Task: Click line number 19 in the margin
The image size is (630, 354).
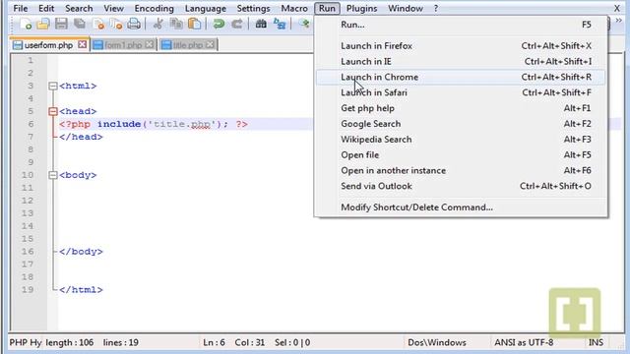Action: (x=28, y=290)
